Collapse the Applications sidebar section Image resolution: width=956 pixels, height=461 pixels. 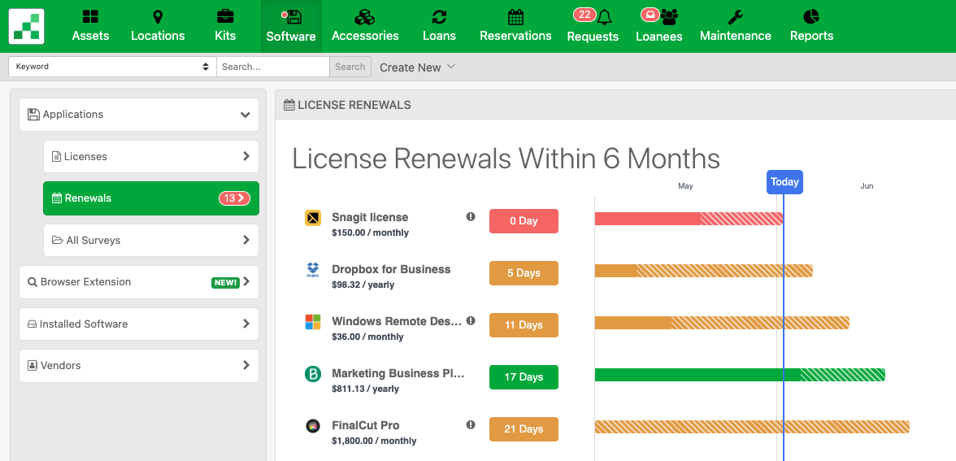139,115
